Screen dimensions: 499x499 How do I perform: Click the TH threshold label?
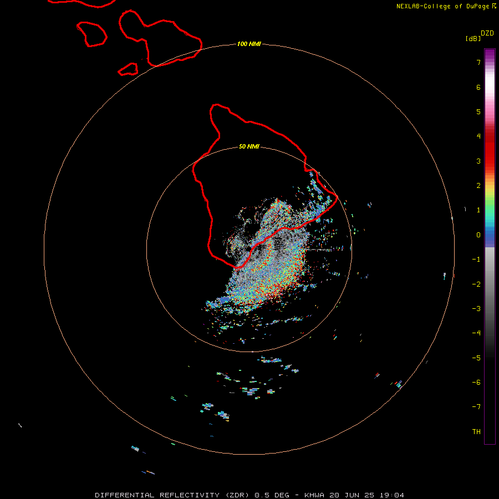[476, 432]
